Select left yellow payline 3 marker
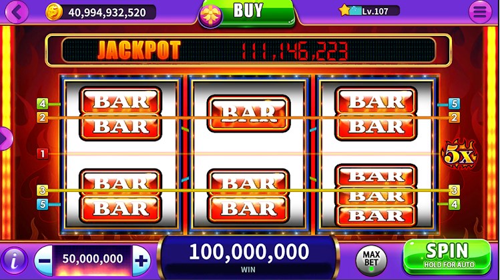The height and width of the screenshot is (280, 500). click(x=42, y=190)
